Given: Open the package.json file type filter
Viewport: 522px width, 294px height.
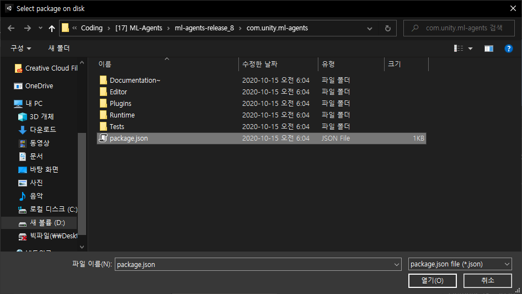Looking at the screenshot, I should pyautogui.click(x=460, y=264).
